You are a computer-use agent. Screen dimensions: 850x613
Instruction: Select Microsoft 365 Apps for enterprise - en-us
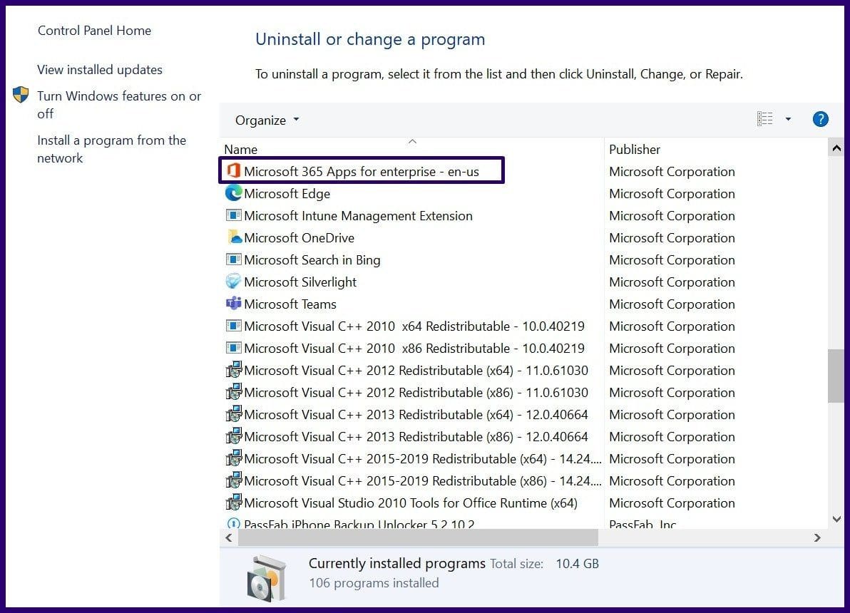(362, 171)
